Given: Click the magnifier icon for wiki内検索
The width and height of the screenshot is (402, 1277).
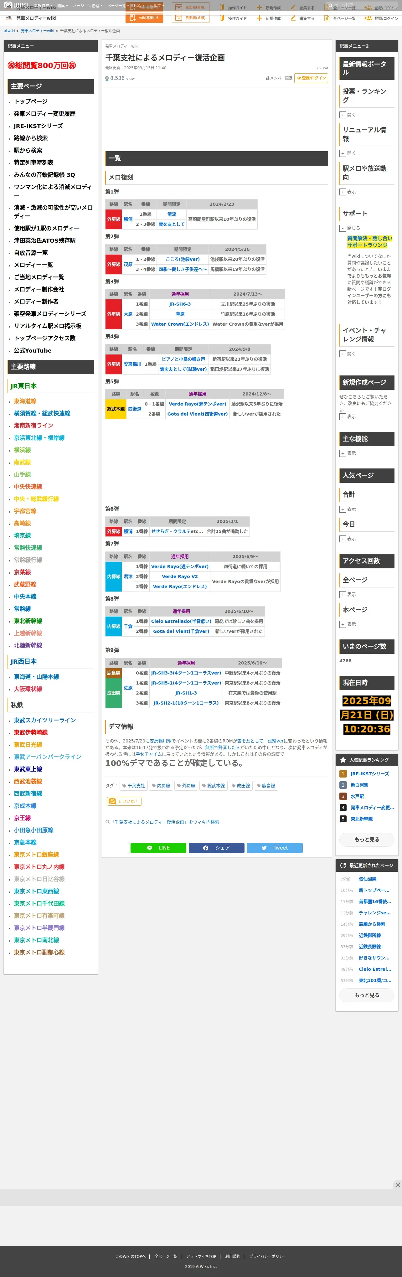Looking at the screenshot, I should click(x=108, y=822).
